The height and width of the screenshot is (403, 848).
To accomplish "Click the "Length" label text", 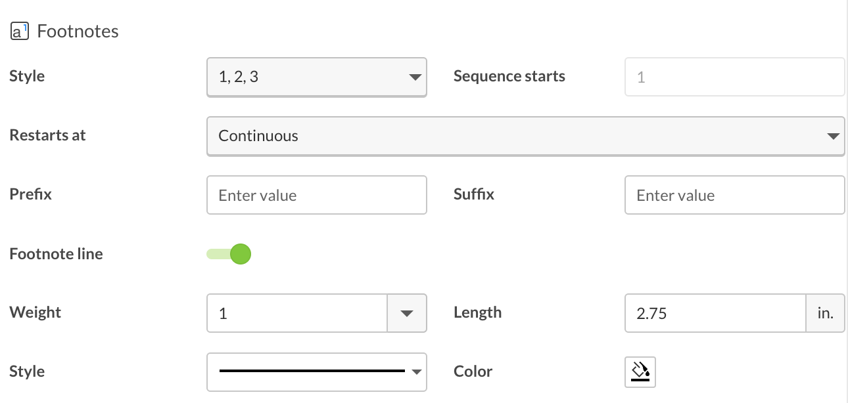I will (477, 312).
